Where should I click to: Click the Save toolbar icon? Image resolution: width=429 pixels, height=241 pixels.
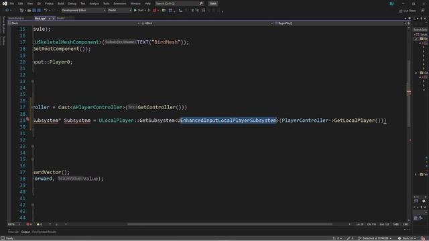pos(34,11)
